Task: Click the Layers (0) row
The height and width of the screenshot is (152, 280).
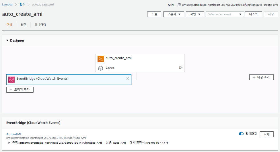Action: click(x=140, y=68)
